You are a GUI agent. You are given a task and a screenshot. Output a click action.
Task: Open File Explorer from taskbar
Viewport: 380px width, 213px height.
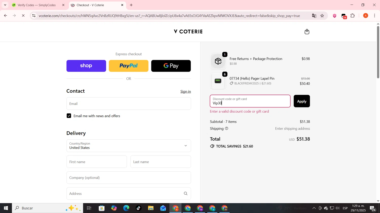coord(151,208)
